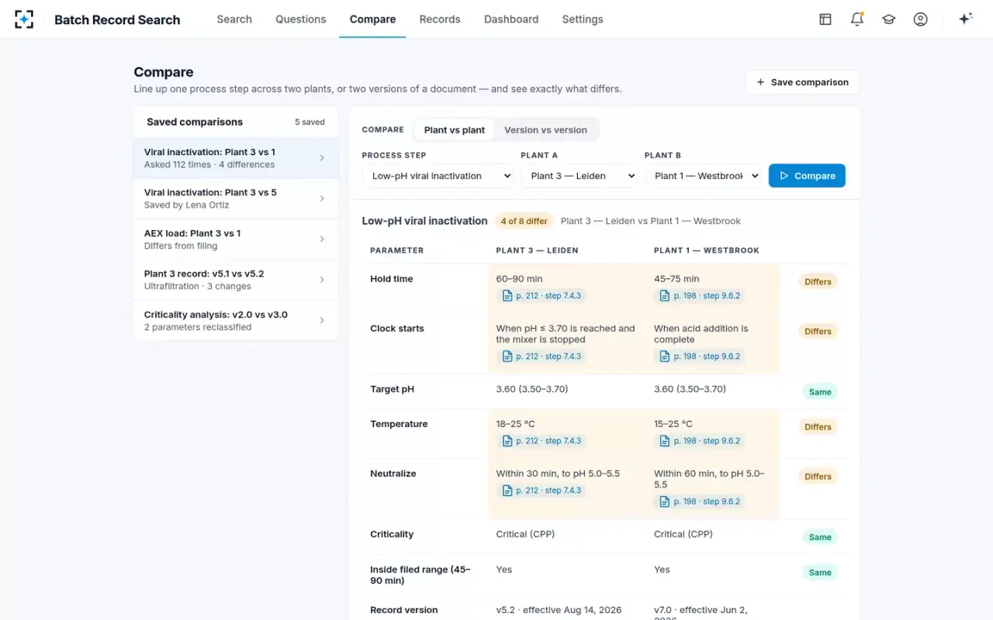Open Viral inactivation: Plant 3 vs 1 comparison
The width and height of the screenshot is (993, 620).
tap(236, 158)
